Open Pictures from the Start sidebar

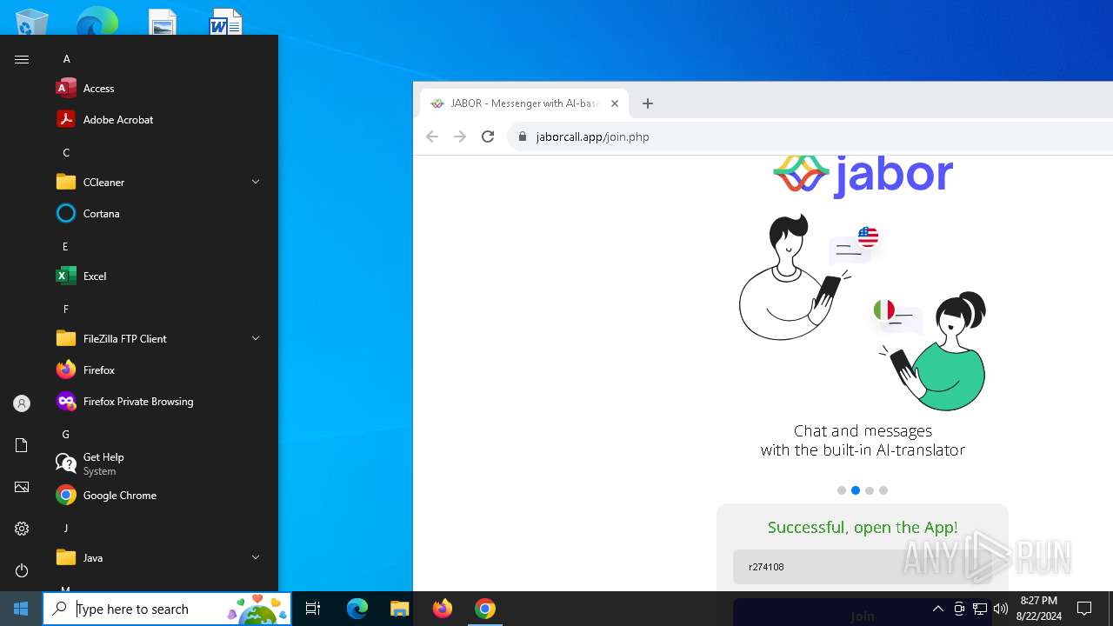22,487
